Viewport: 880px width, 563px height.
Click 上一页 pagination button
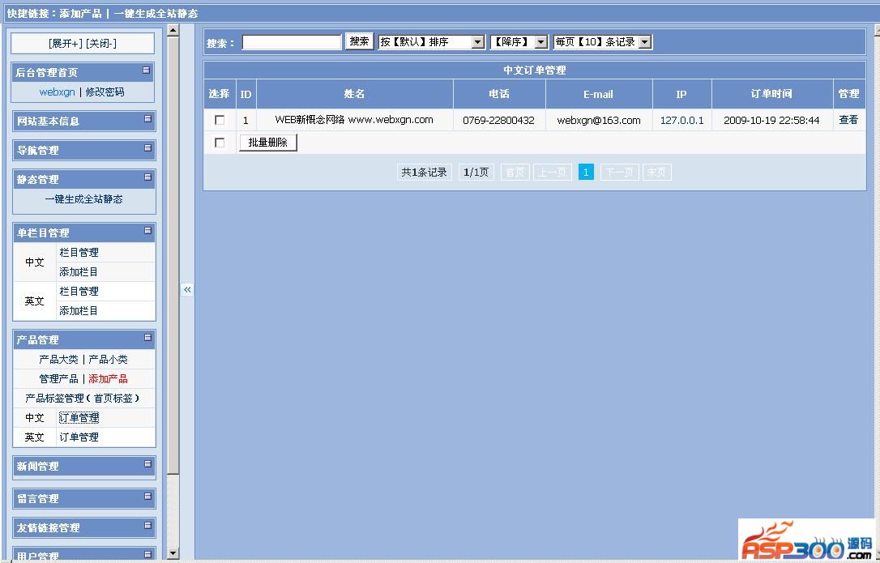(553, 173)
